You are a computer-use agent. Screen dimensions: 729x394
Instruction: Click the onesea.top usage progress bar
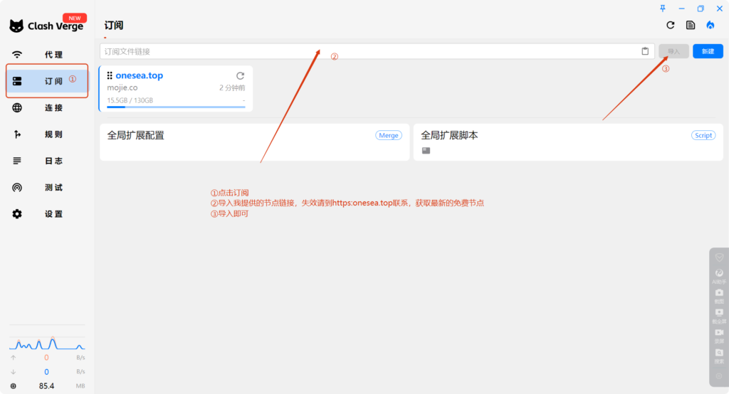click(x=177, y=107)
